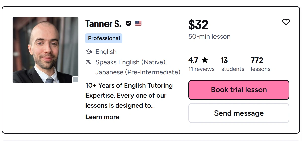Viewport: 302px width, 141px height.
Task: Click the graduation cap subject icon
Action: (89, 52)
